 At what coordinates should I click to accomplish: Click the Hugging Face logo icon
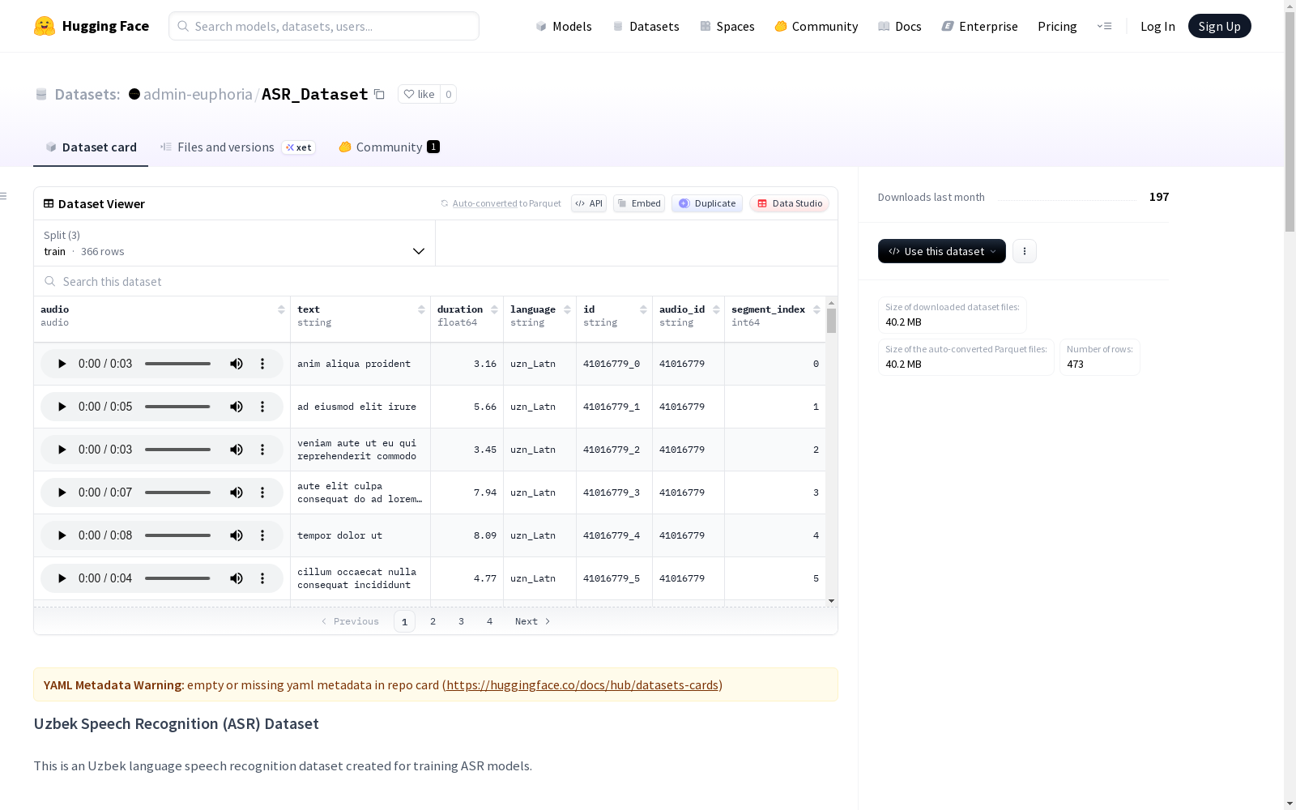45,26
